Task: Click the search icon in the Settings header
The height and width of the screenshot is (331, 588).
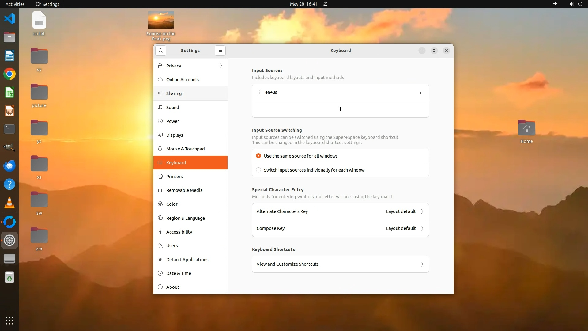Action: (x=161, y=51)
